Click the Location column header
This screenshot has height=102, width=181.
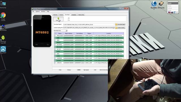(109, 33)
